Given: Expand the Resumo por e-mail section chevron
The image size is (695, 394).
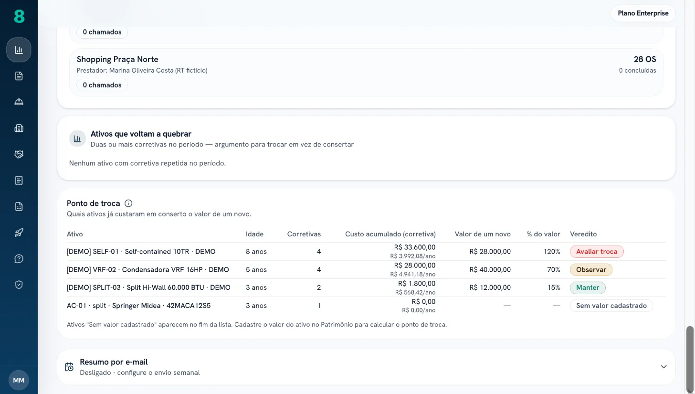Looking at the screenshot, I should (663, 367).
